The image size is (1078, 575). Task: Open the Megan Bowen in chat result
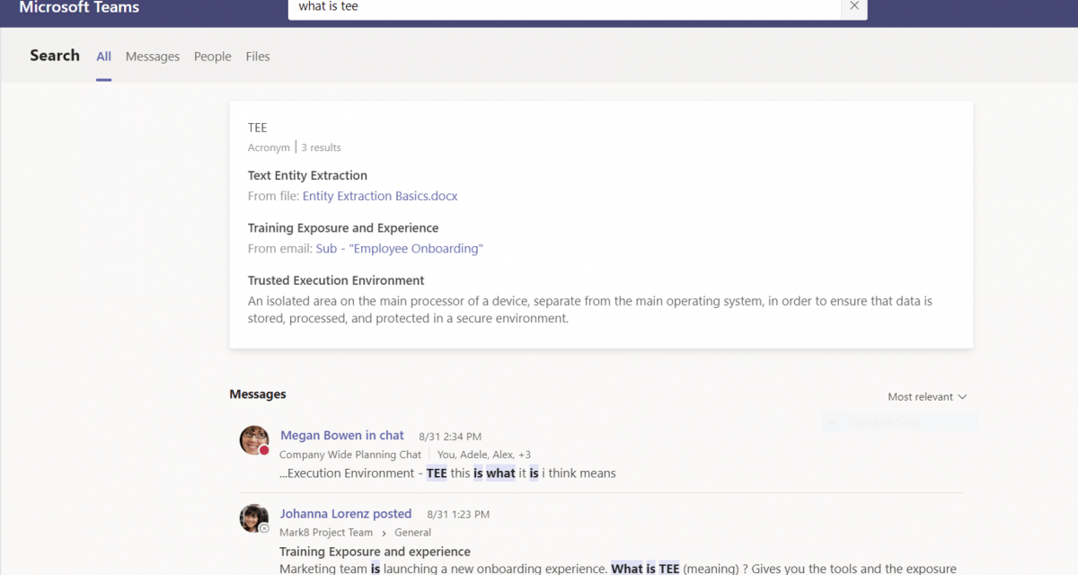tap(342, 436)
